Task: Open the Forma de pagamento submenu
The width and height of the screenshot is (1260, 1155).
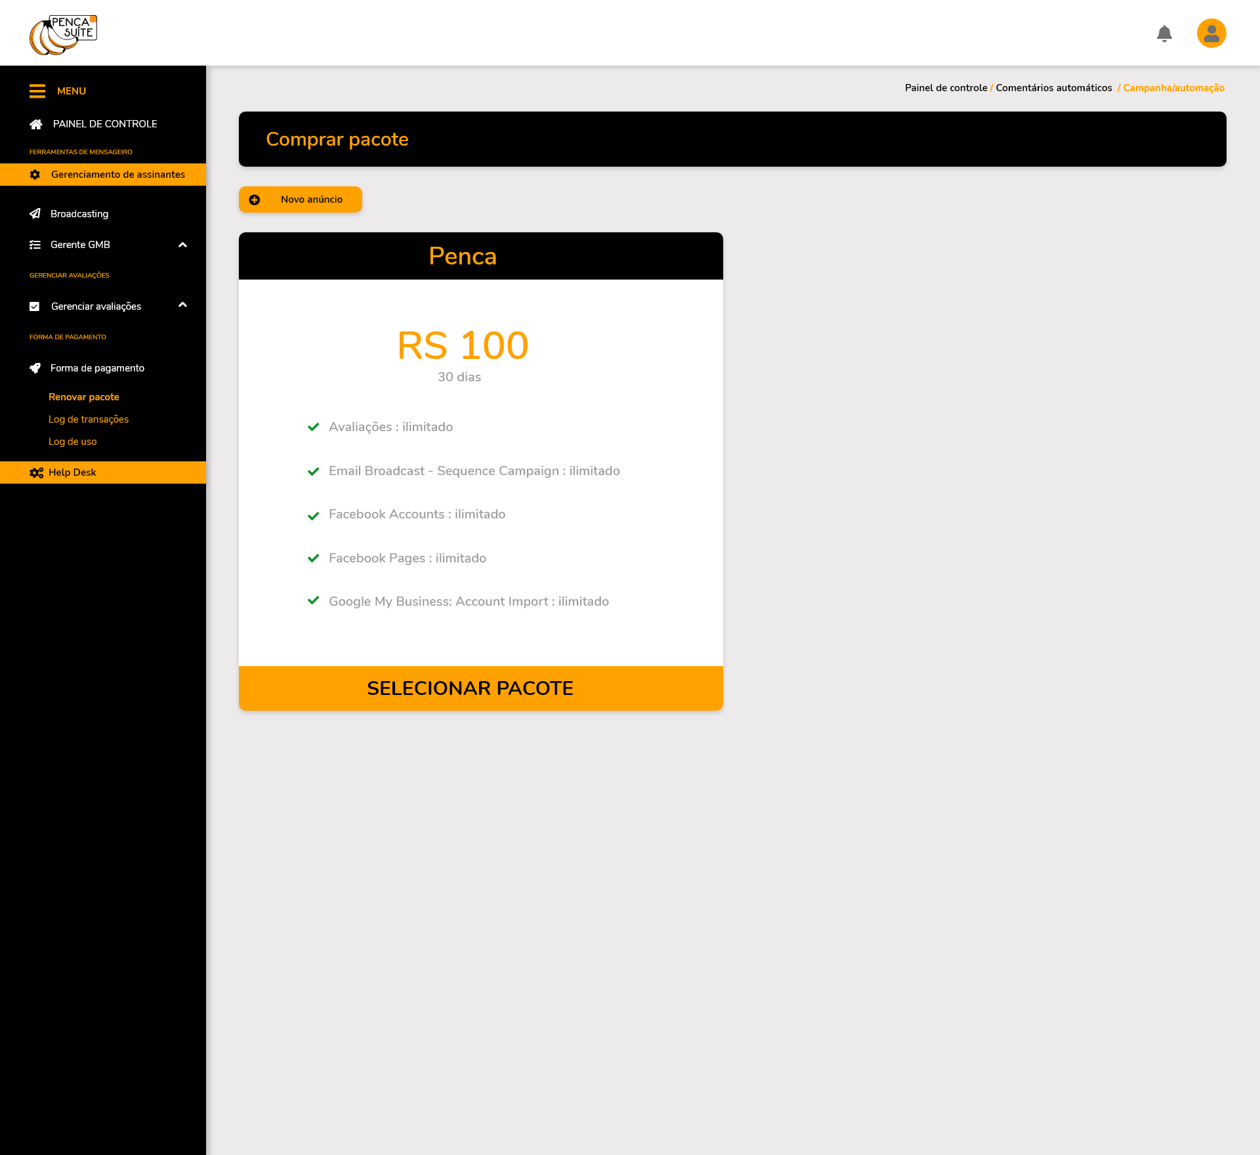Action: (x=97, y=368)
